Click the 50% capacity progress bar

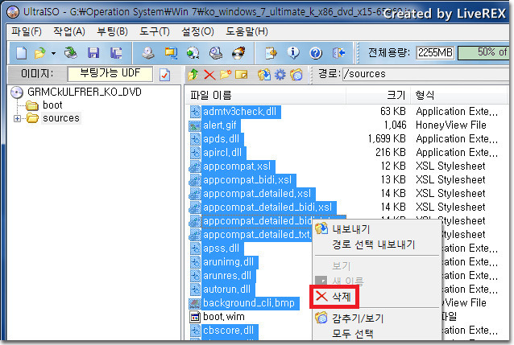point(483,53)
